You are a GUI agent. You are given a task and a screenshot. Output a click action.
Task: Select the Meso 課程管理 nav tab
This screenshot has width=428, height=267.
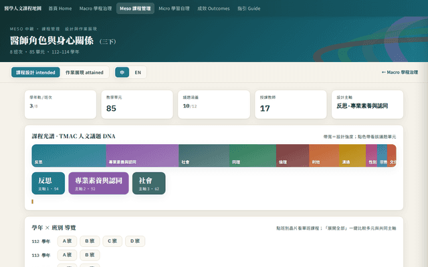pyautogui.click(x=135, y=9)
